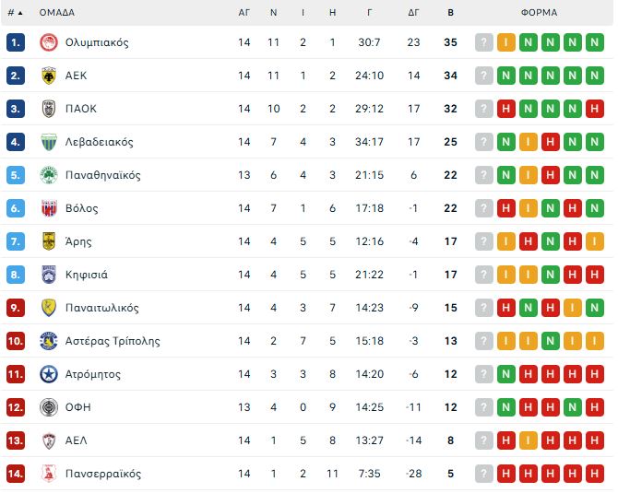This screenshot has height=493, width=618.
Task: Click the ΑΕΚ team crest
Action: (49, 76)
